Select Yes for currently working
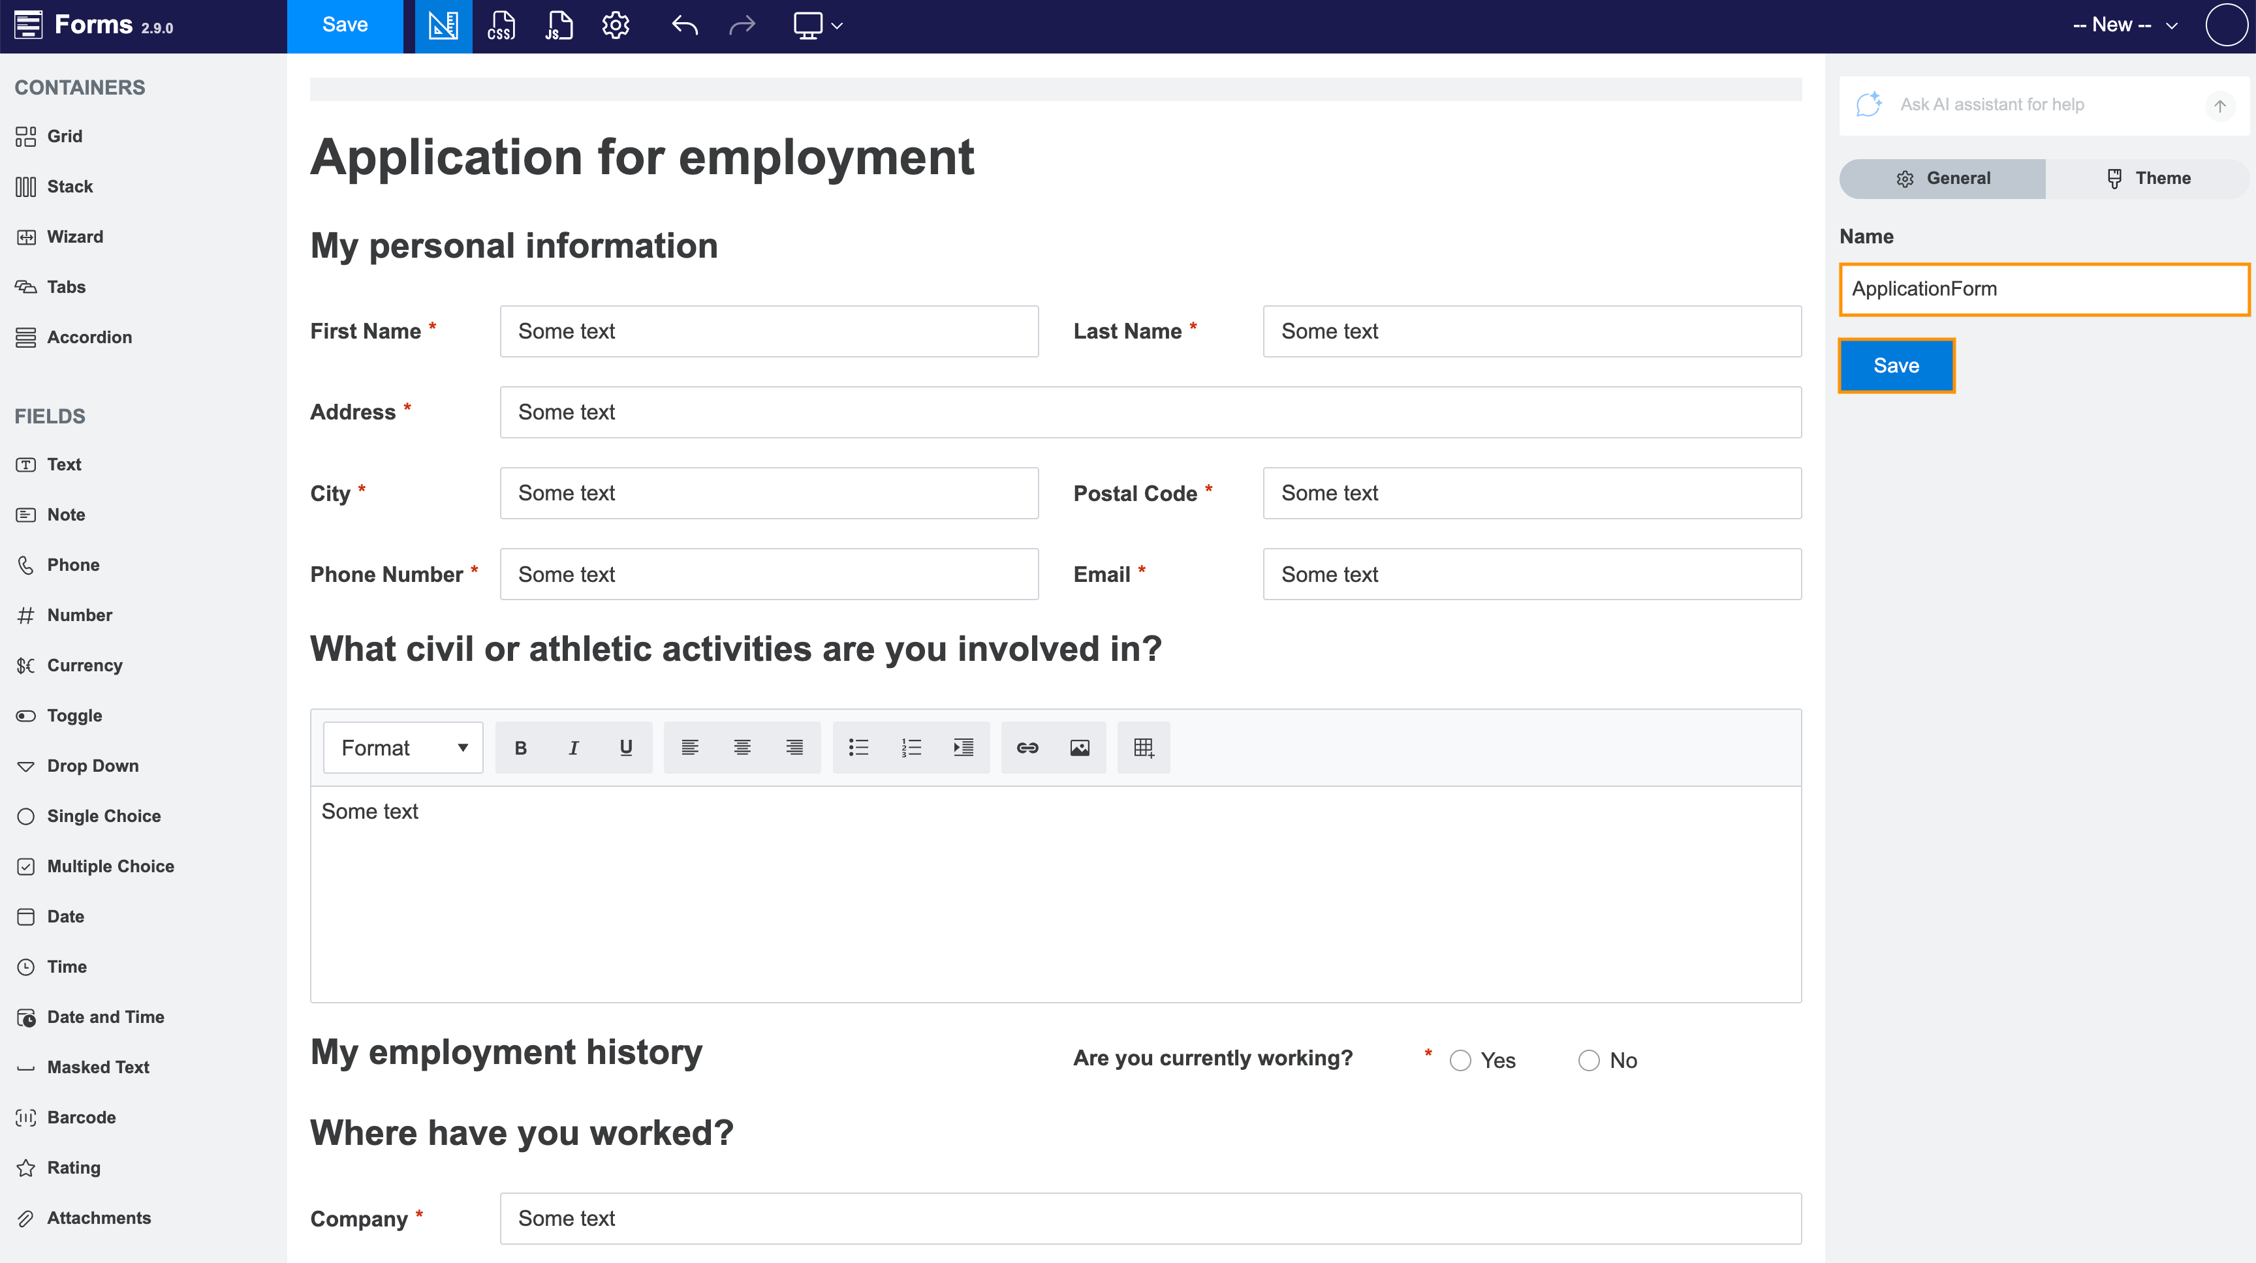Screen dimensions: 2256x1263 (1461, 1061)
